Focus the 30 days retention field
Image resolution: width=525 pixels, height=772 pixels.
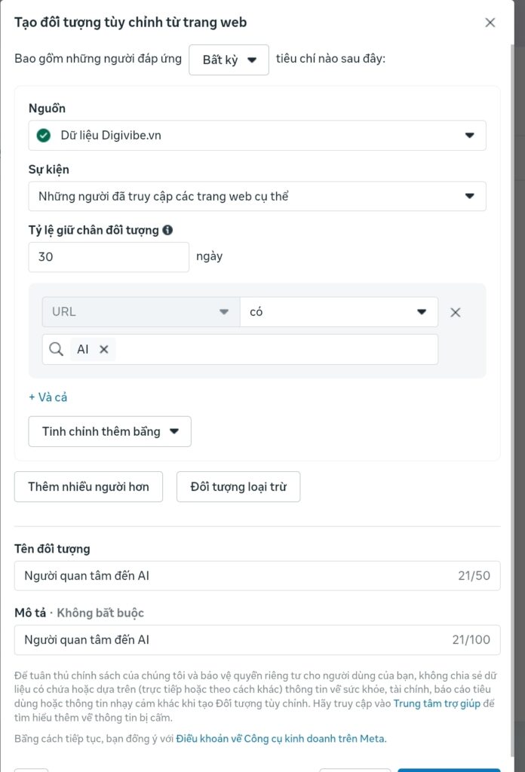pos(109,257)
